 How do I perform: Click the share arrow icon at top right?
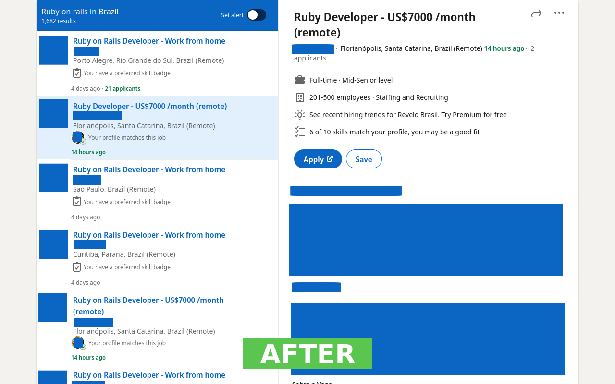(x=536, y=14)
